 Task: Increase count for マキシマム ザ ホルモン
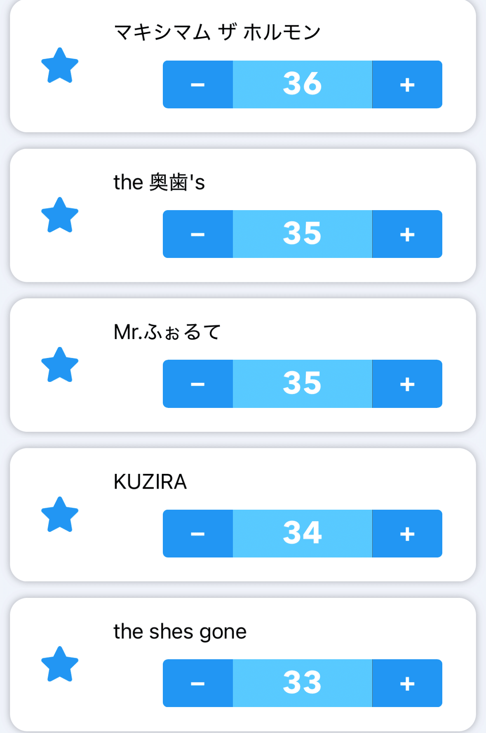(x=407, y=84)
